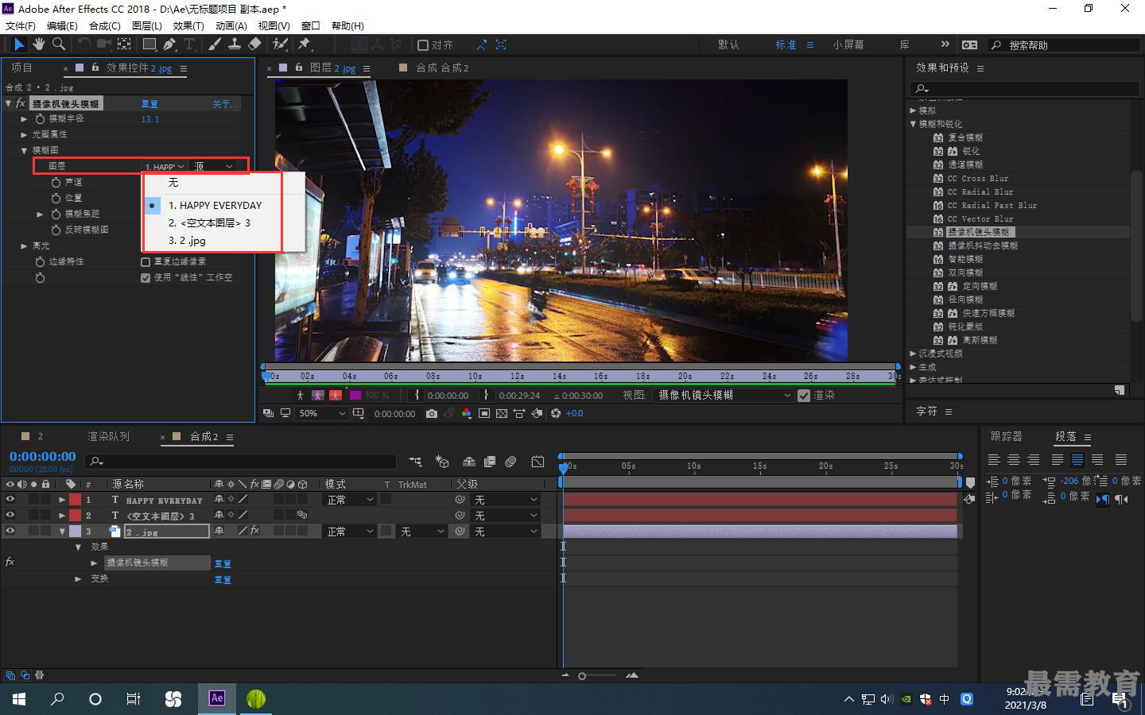Expand 高光 group
1145x715 pixels.
point(25,245)
